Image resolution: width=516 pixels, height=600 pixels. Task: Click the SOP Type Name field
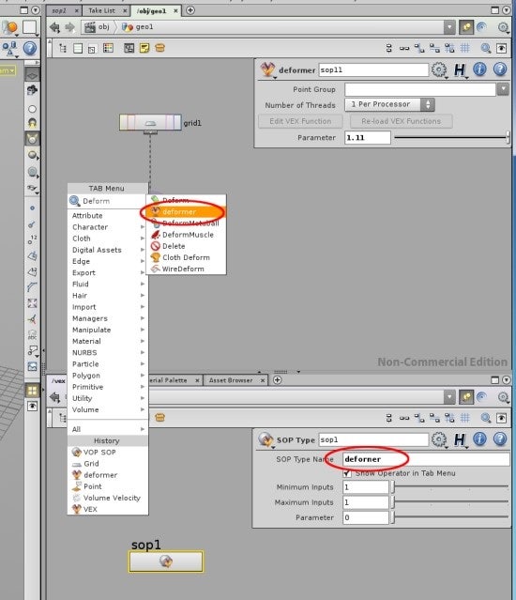tap(426, 459)
